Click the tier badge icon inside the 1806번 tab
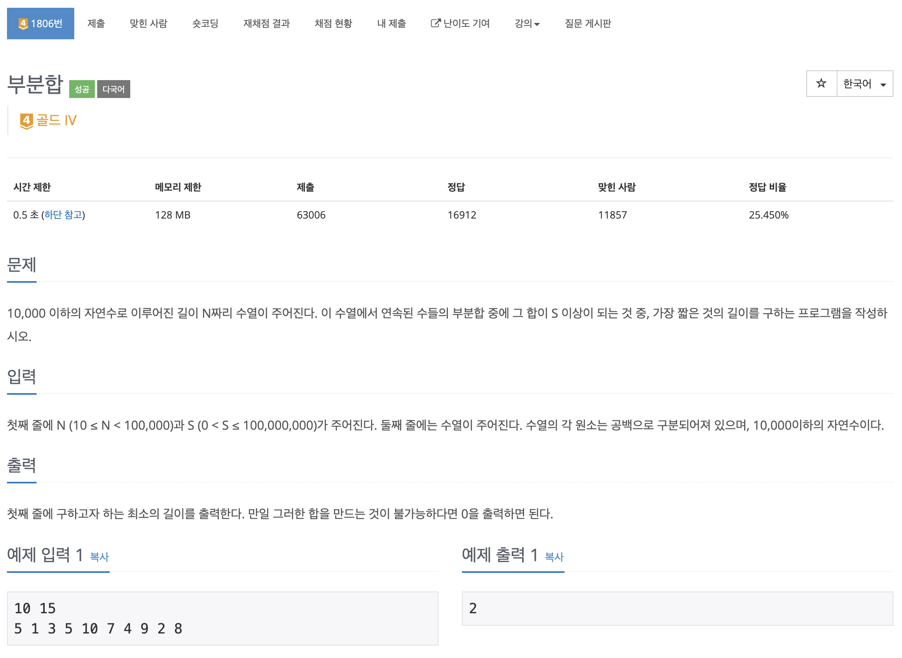Viewport: 902px width, 658px height. 22,23
